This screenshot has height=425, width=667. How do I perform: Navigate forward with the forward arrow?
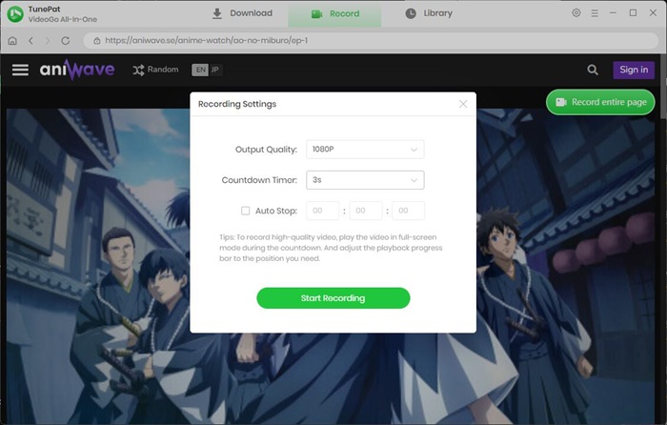pyautogui.click(x=48, y=41)
